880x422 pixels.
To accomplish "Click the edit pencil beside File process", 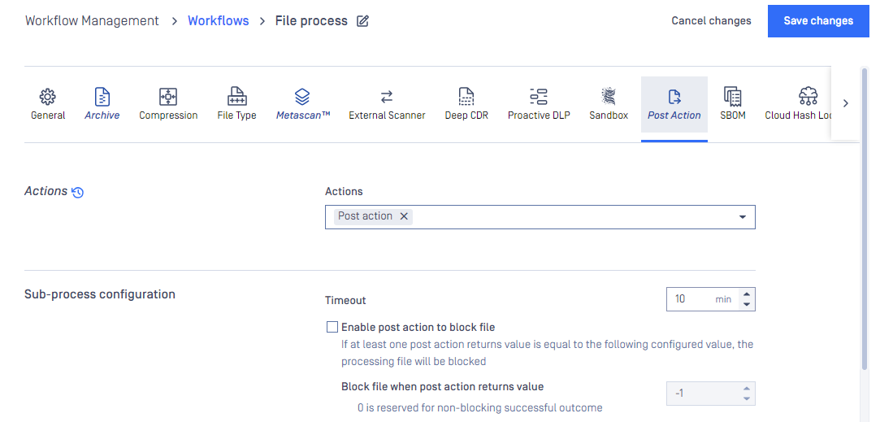I will (363, 21).
